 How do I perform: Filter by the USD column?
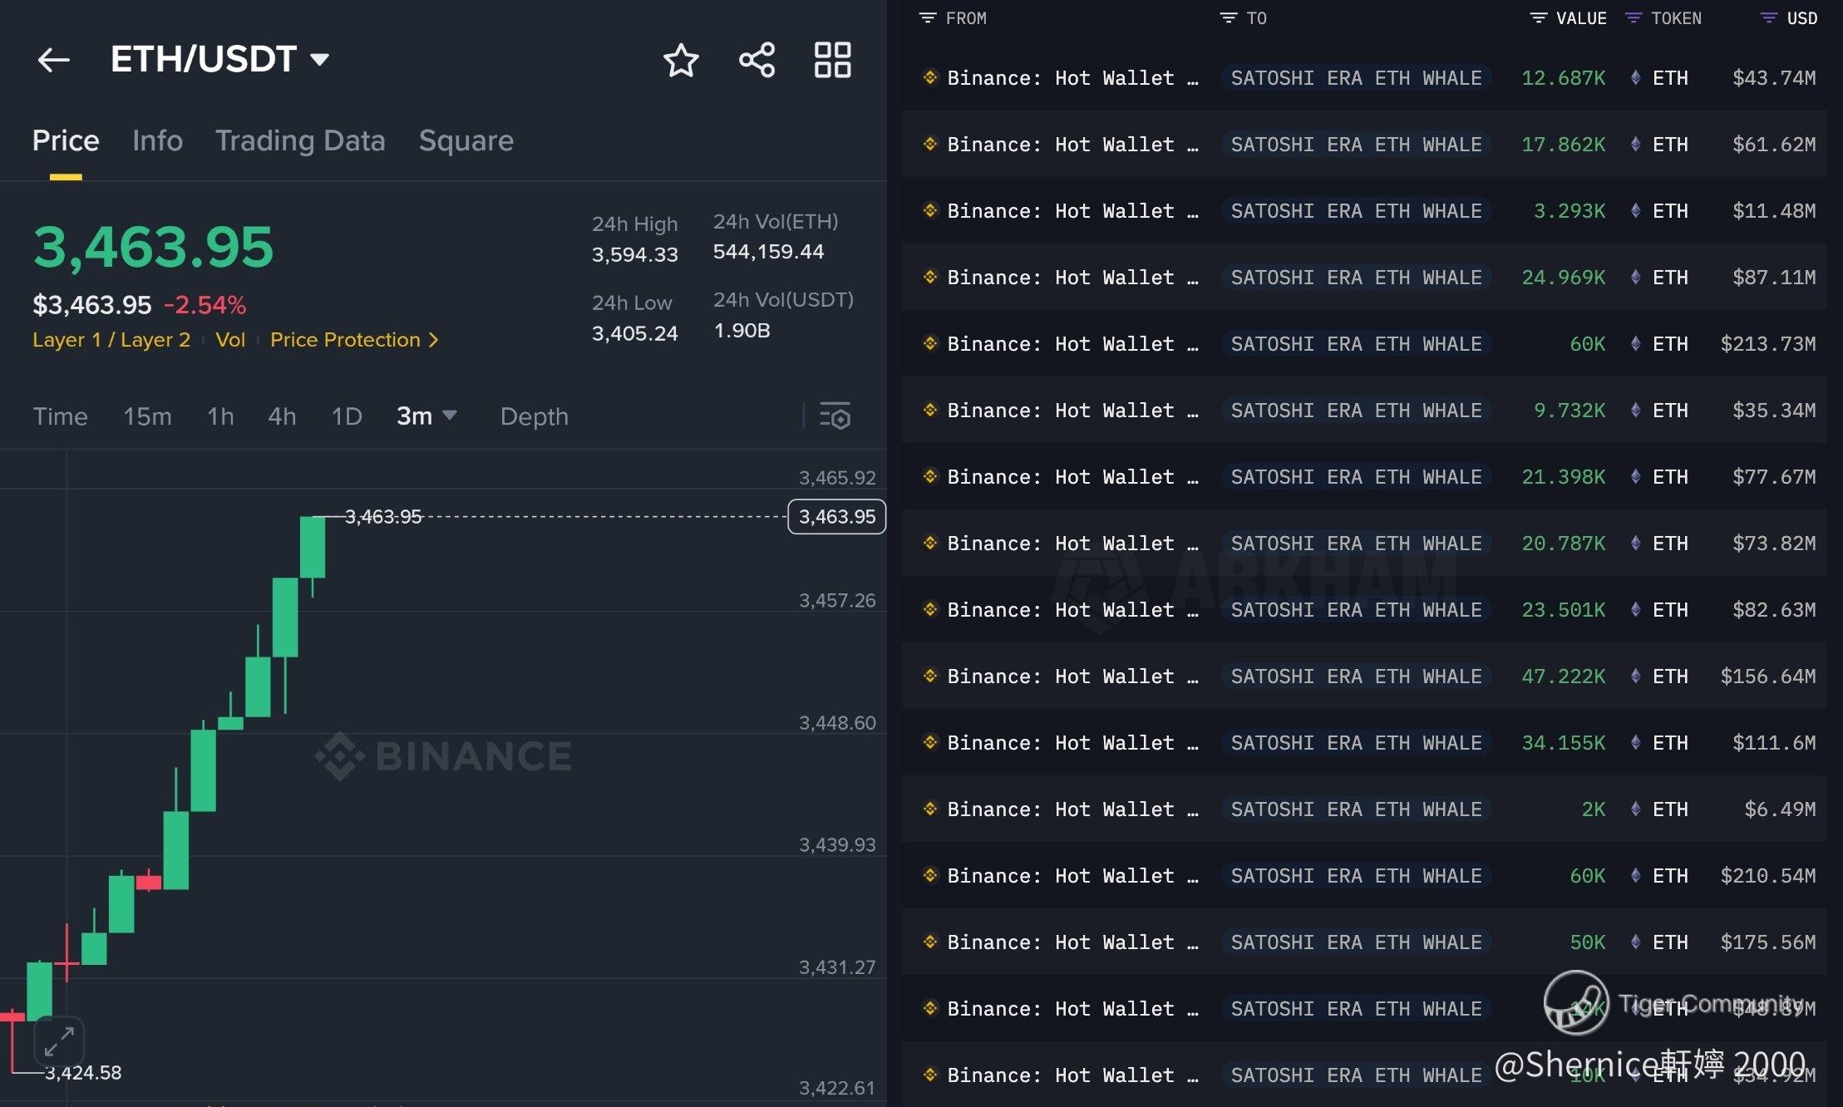pos(1769,18)
